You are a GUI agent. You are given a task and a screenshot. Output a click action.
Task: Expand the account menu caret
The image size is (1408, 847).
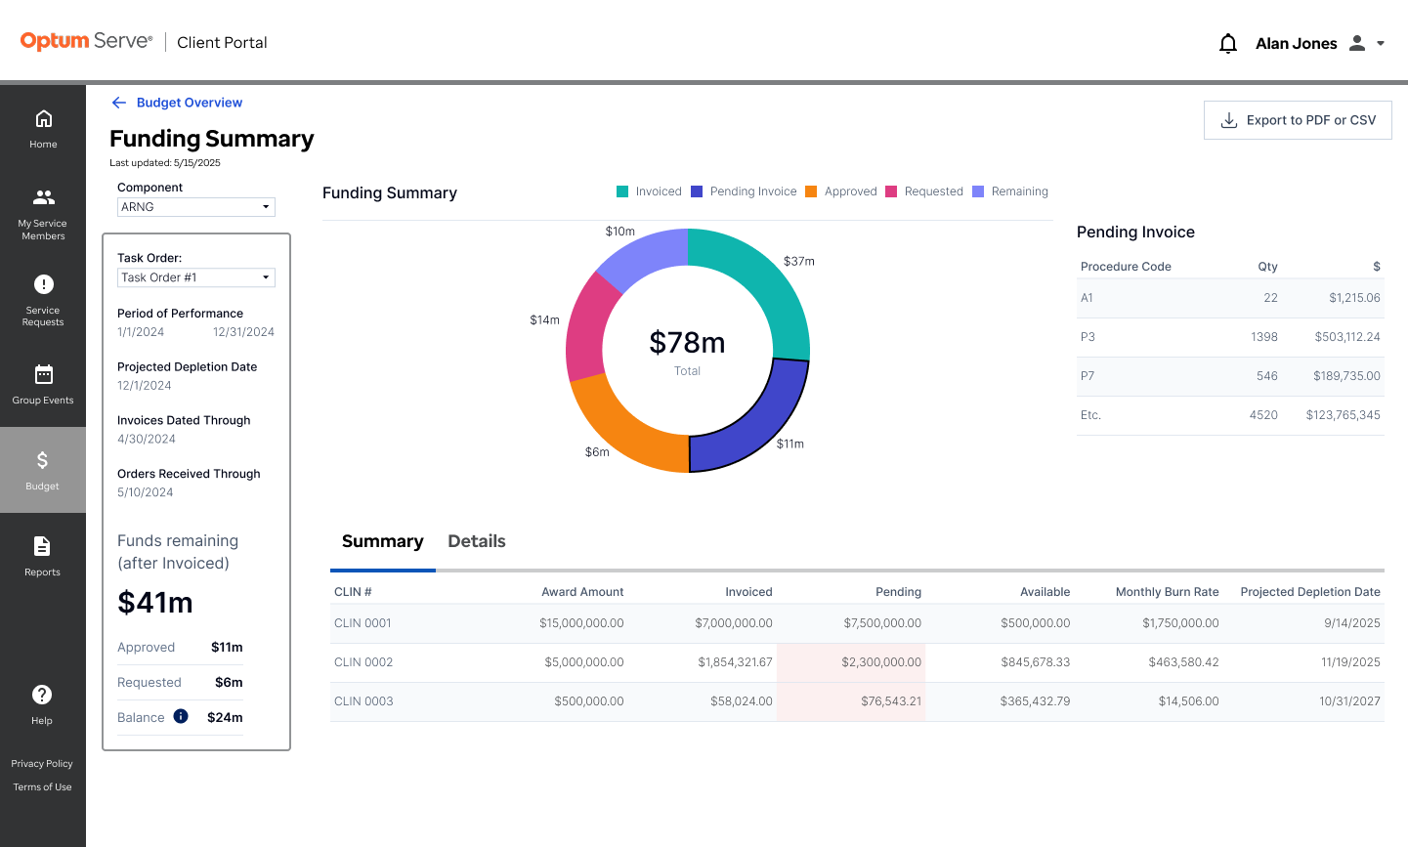pos(1381,43)
